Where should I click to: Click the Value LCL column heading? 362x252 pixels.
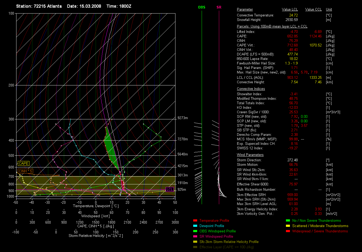click(x=290, y=10)
